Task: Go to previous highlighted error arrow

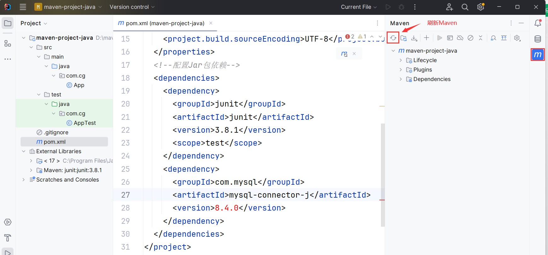Action: click(372, 37)
